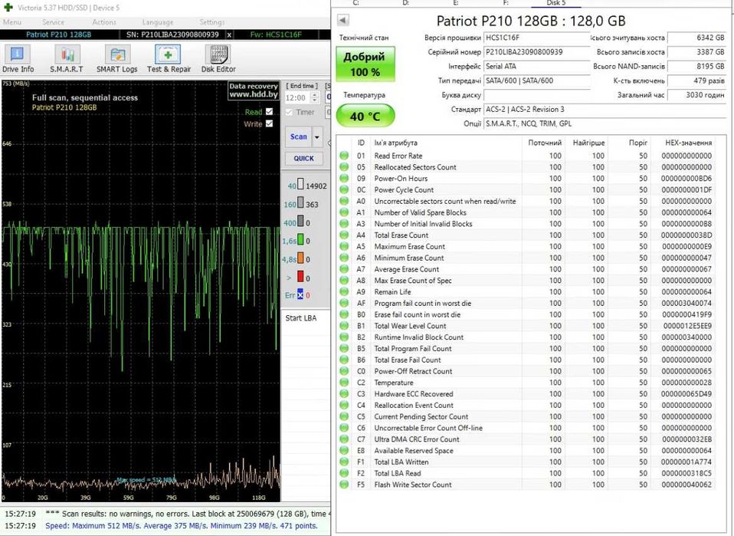Toggle the Err checkbox in block legend
This screenshot has height=536, width=734.
click(x=300, y=294)
